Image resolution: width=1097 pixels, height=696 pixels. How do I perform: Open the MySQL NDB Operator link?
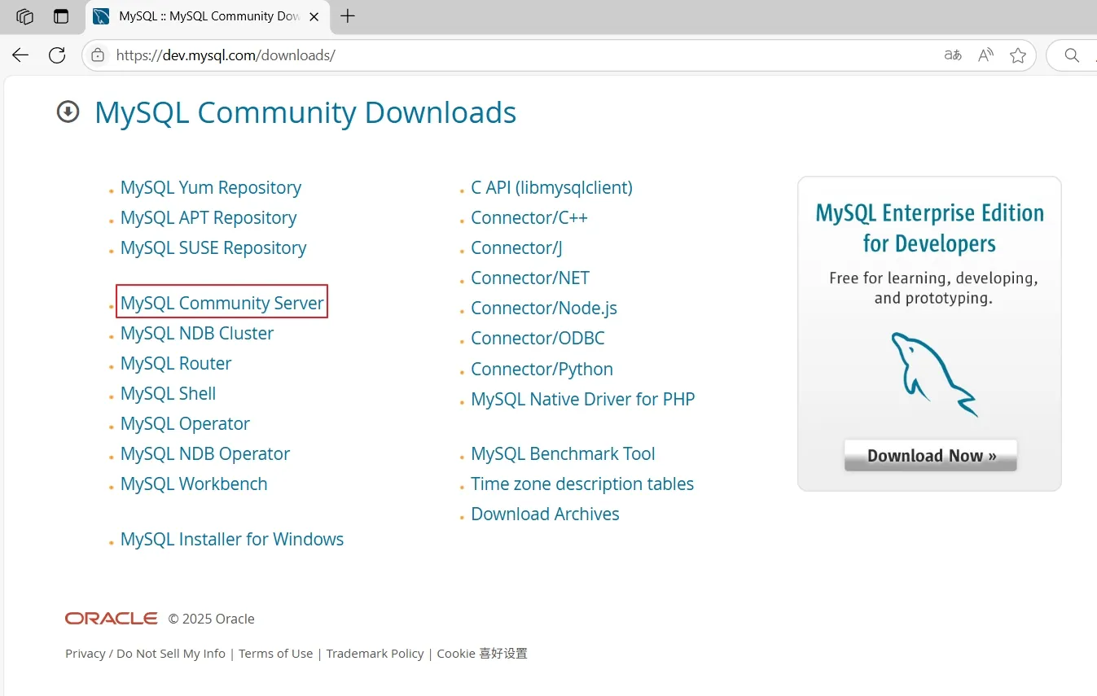(205, 453)
